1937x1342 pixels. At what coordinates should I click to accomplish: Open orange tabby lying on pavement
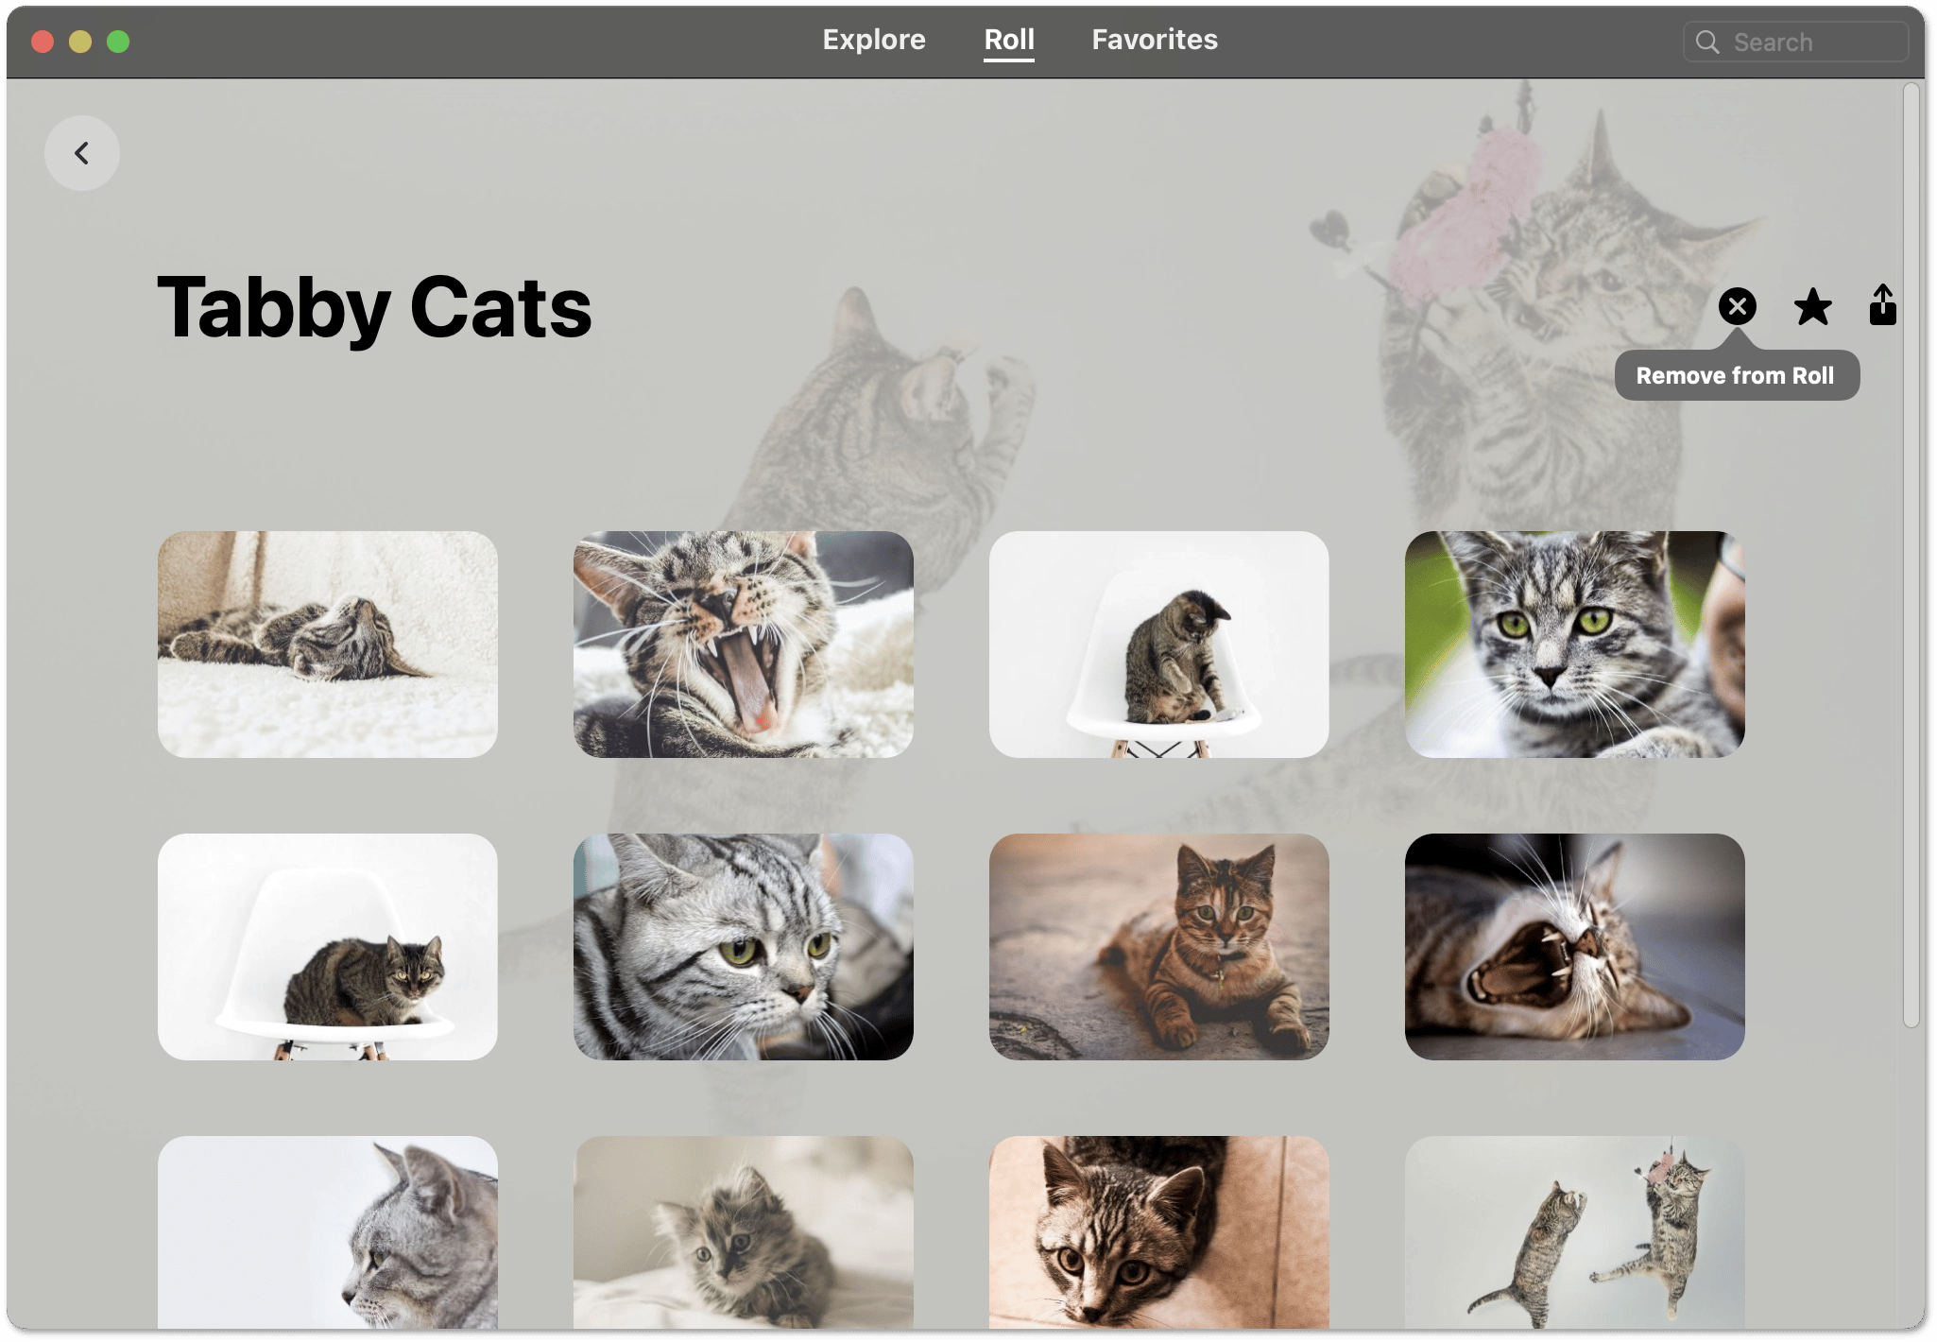(x=1158, y=946)
